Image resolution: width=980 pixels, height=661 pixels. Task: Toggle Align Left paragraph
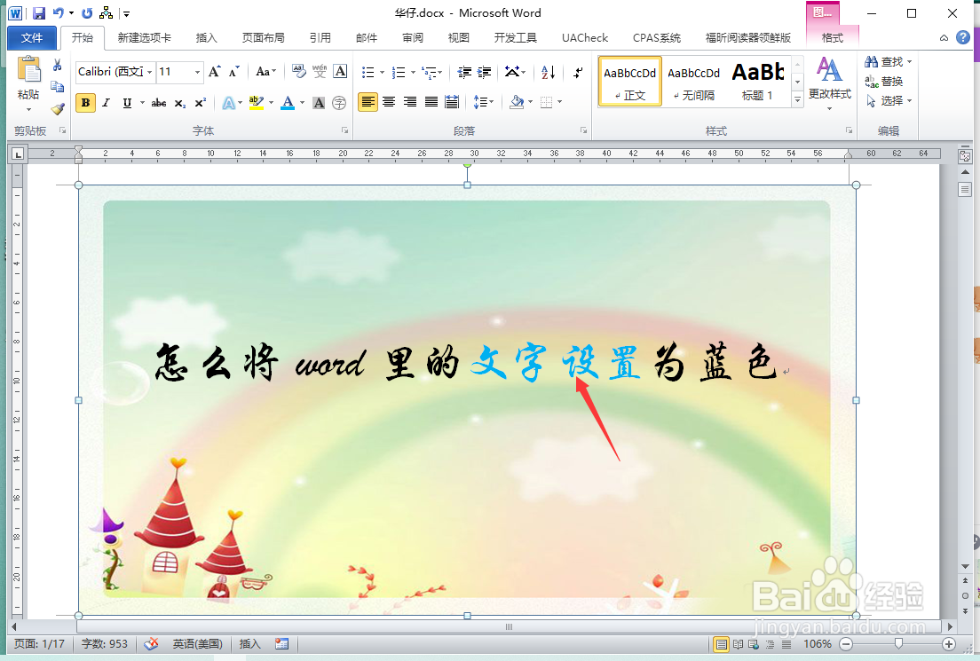point(368,102)
